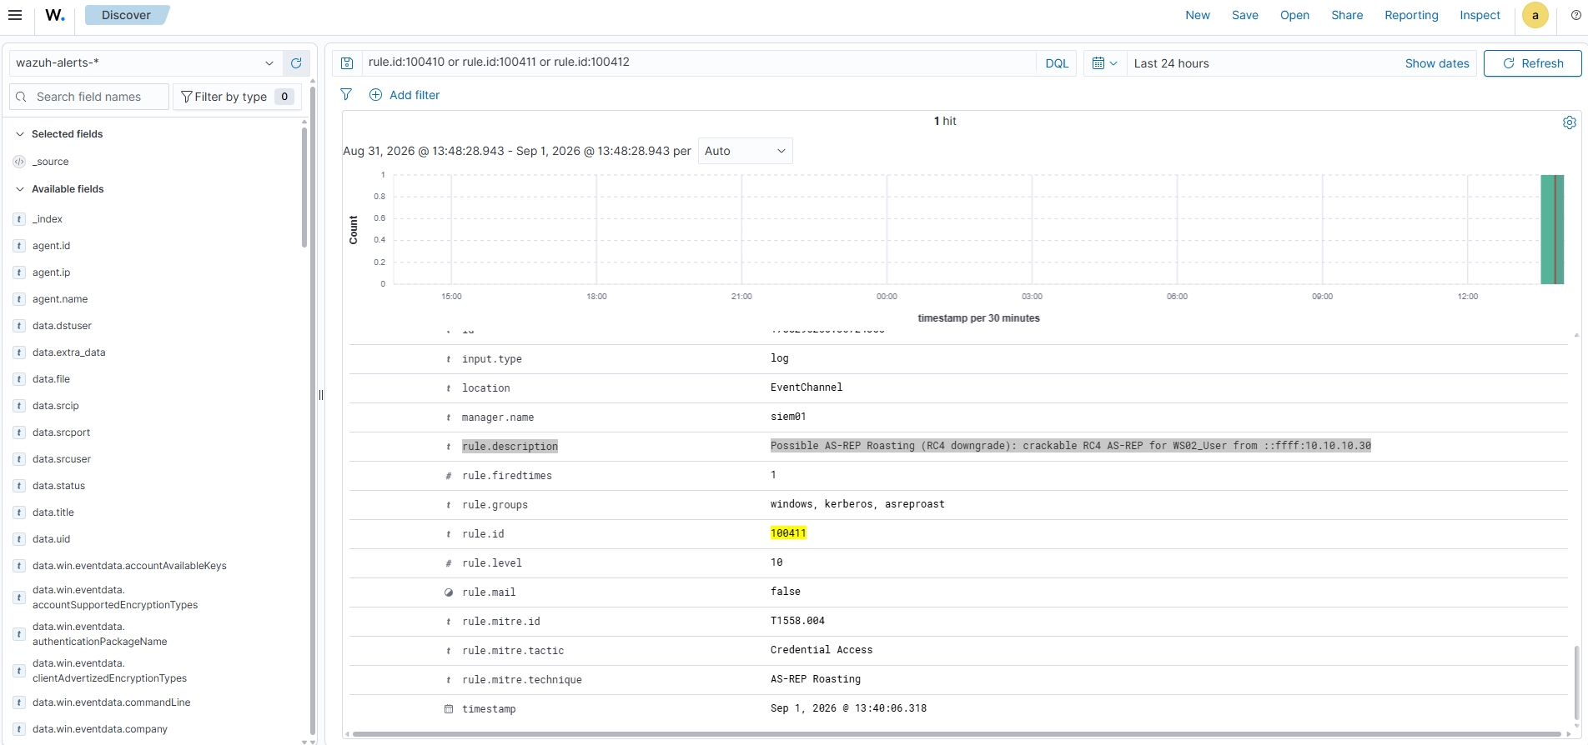Click the highlighted rule.id value 100411
This screenshot has width=1588, height=745.
[788, 533]
